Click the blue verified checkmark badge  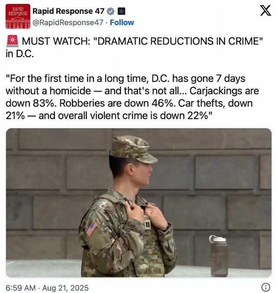click(110, 11)
